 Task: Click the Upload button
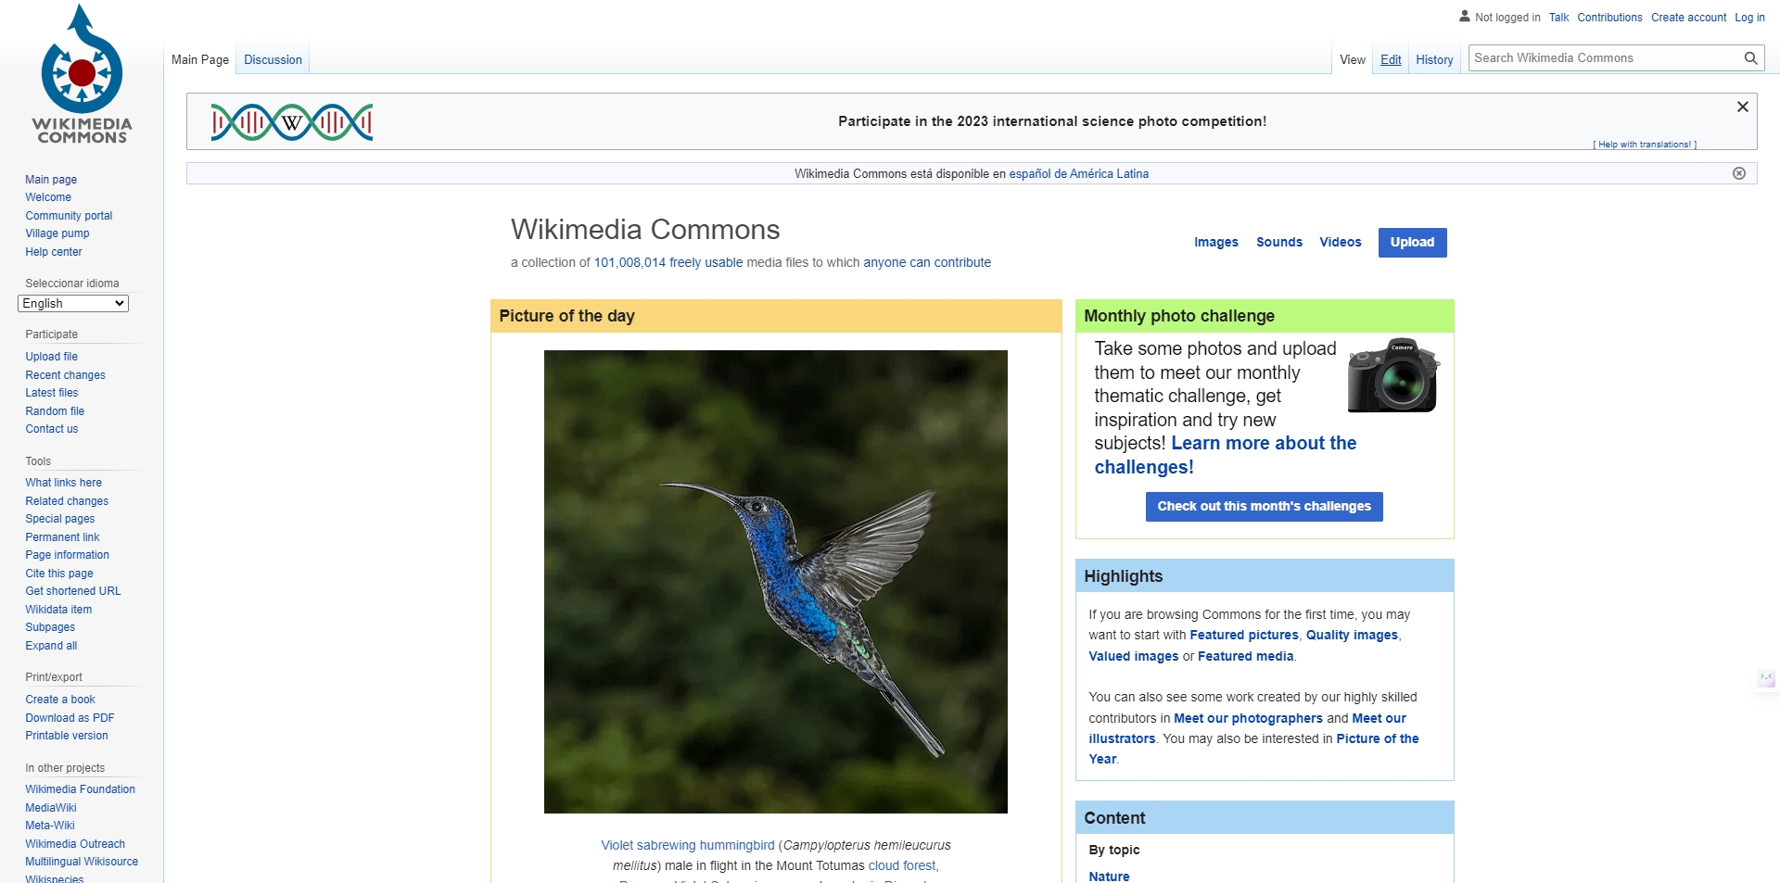[1412, 242]
